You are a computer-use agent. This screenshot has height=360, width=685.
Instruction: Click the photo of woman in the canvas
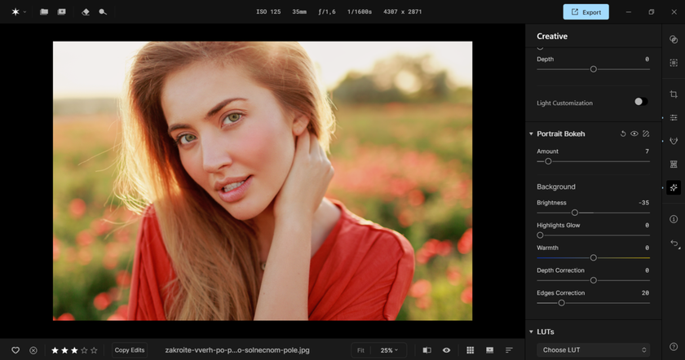(x=263, y=181)
